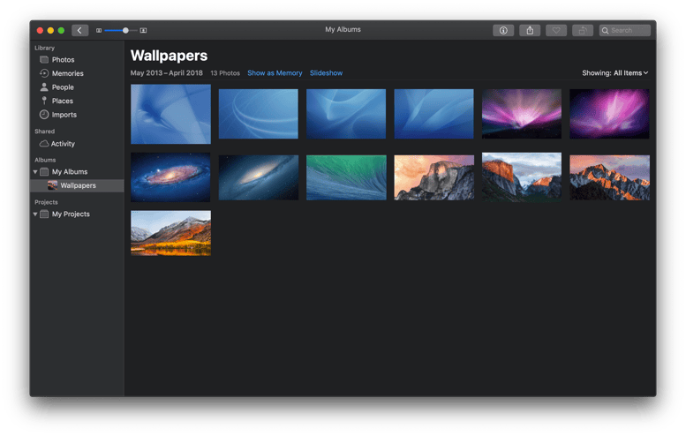Click the '13 Photos' count text
Viewport: 686px width, 436px height.
click(225, 73)
